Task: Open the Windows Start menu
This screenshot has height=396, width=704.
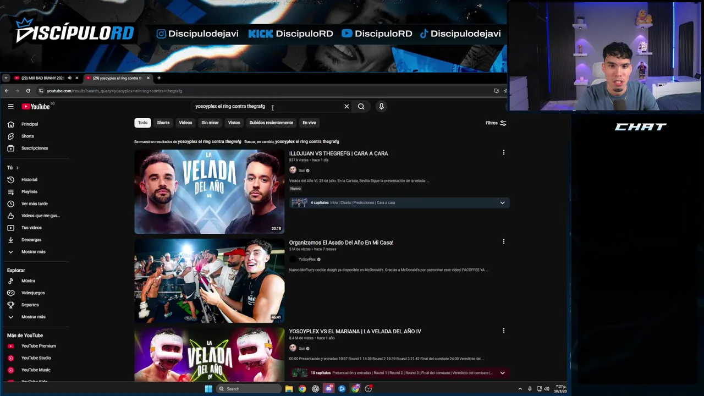Action: [208, 389]
